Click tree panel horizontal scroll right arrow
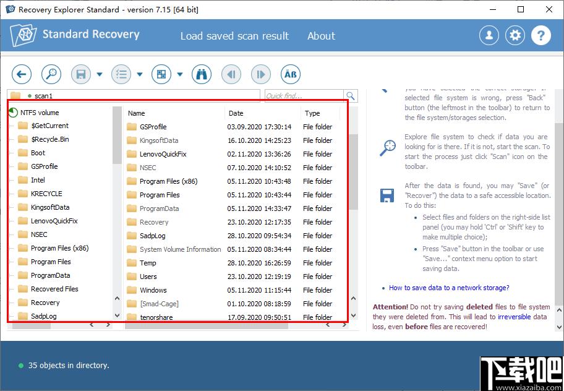This screenshot has width=564, height=391. [x=108, y=325]
